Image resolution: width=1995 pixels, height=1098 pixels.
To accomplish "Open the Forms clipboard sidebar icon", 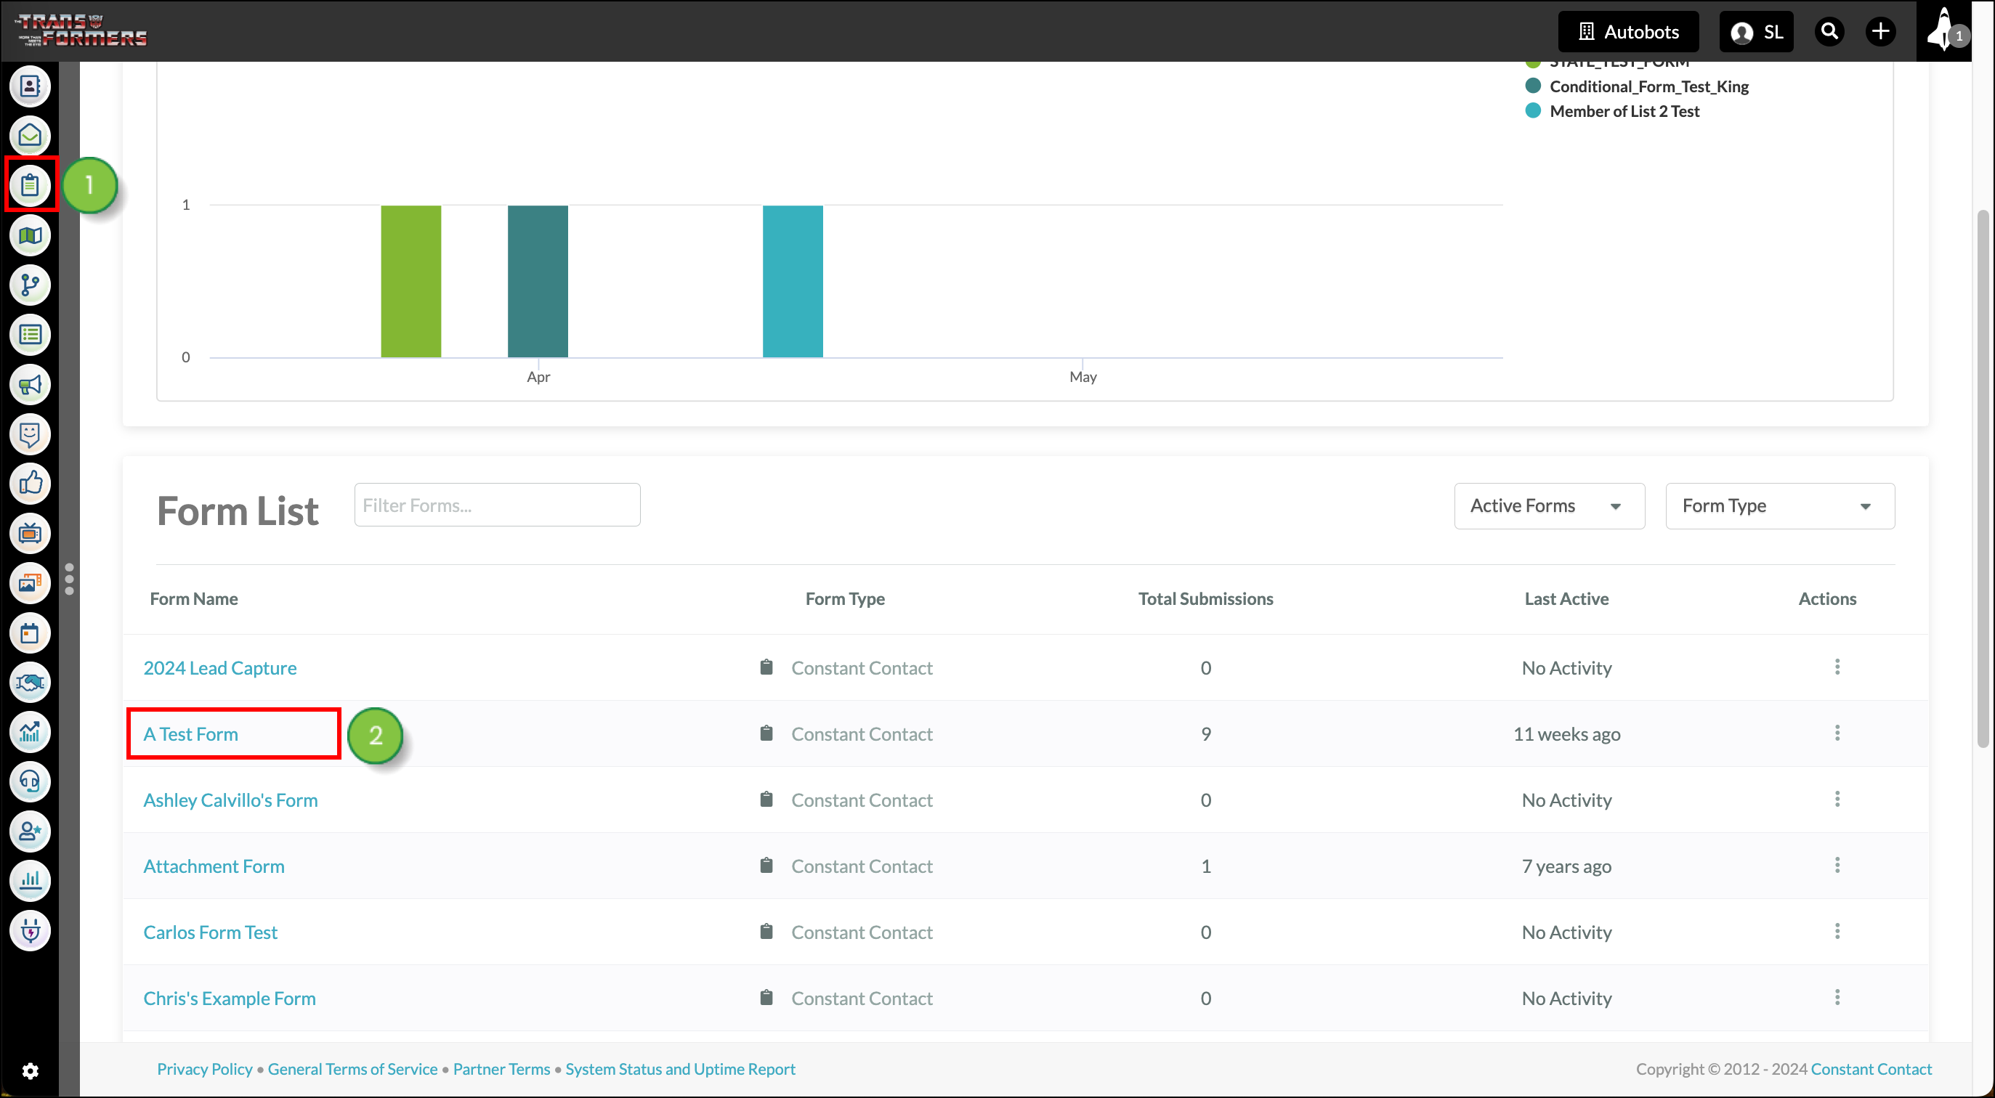I will 30,185.
